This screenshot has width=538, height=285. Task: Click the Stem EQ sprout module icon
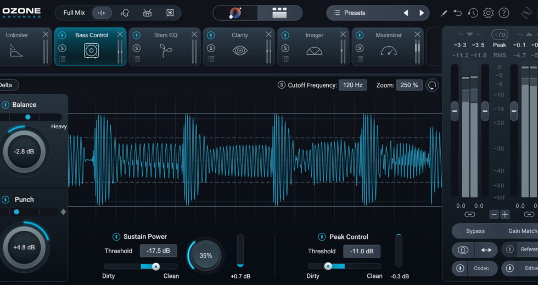click(x=166, y=50)
